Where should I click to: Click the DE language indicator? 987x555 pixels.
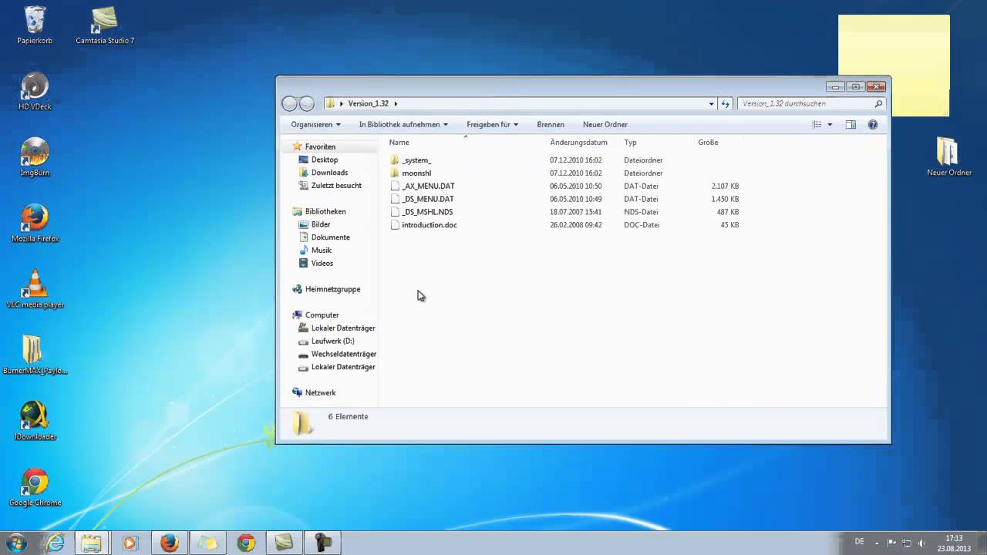pyautogui.click(x=860, y=542)
